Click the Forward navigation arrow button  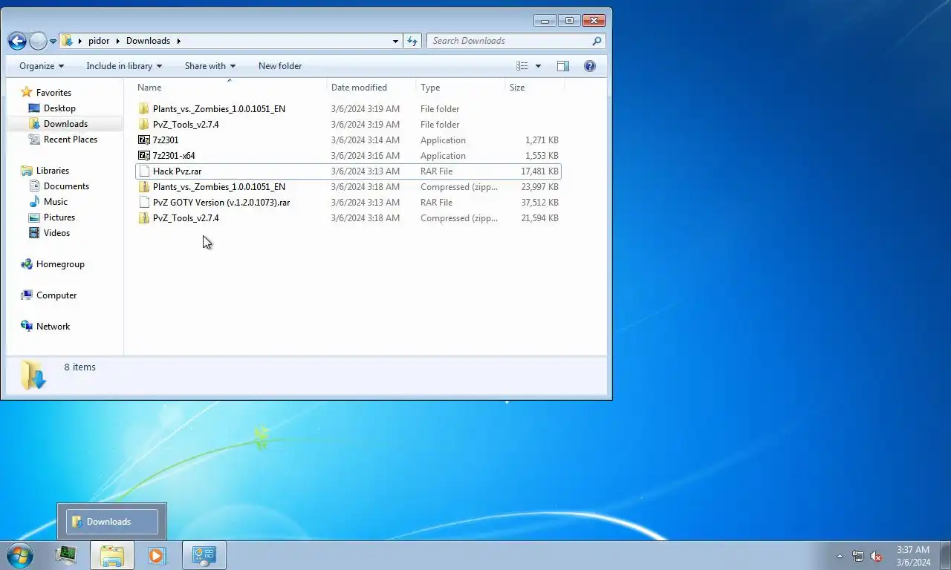pyautogui.click(x=38, y=41)
